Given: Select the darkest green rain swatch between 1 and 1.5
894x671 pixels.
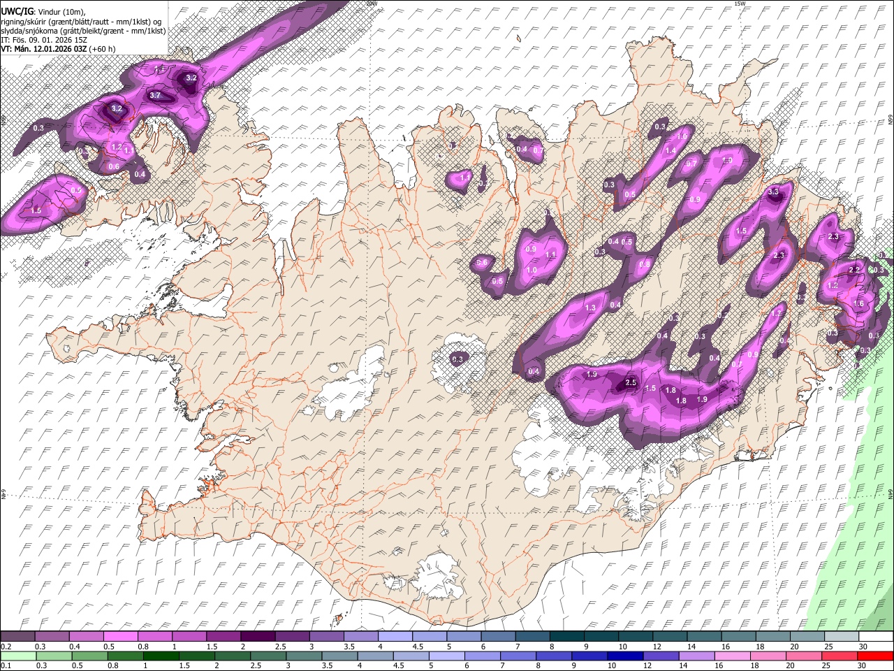Looking at the screenshot, I should pyautogui.click(x=161, y=656).
